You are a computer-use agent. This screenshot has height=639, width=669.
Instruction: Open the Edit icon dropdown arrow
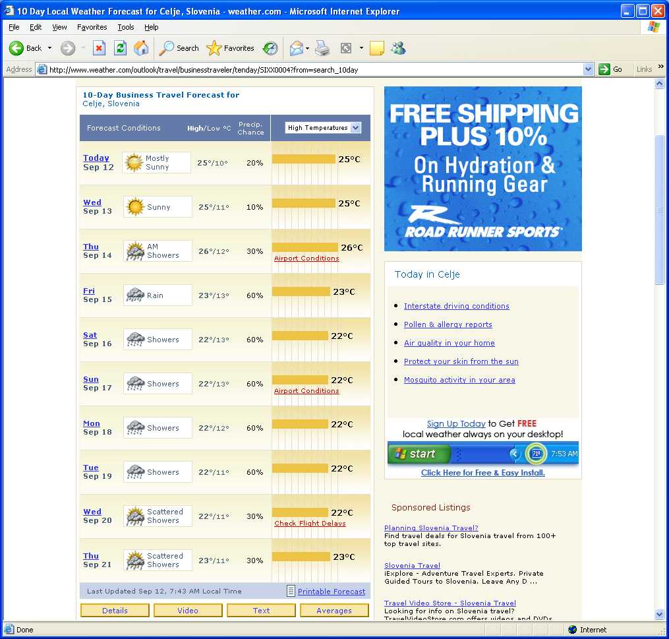click(361, 48)
